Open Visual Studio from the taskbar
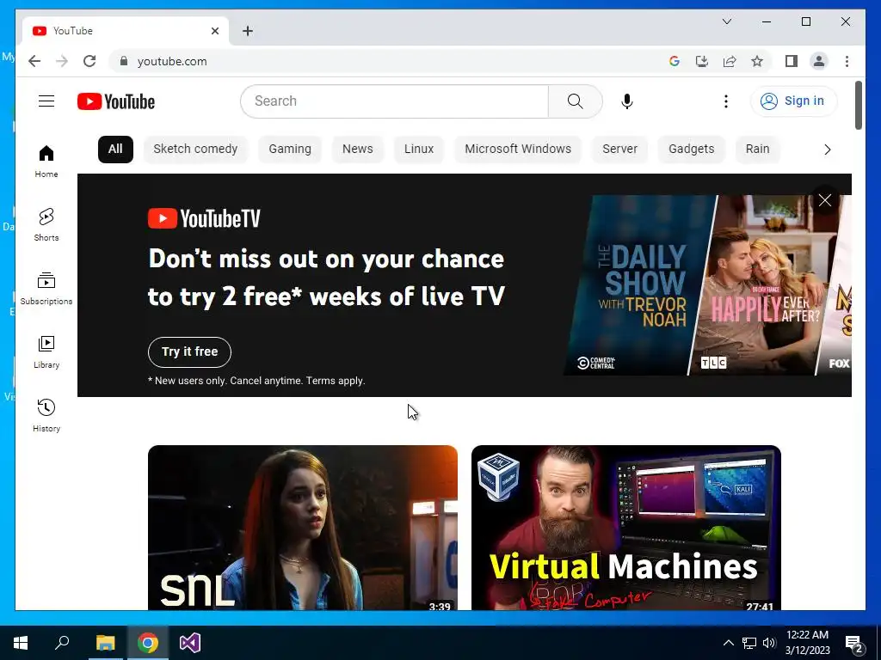The height and width of the screenshot is (660, 881). tap(190, 643)
